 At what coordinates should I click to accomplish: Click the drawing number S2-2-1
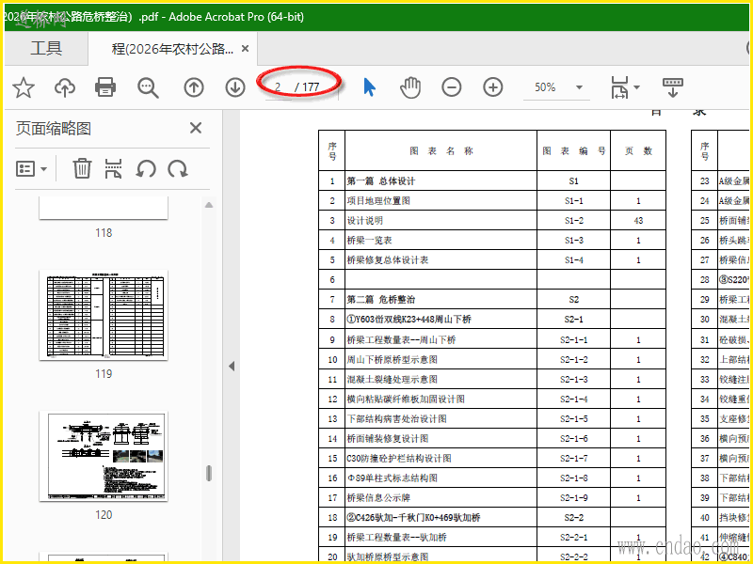(574, 537)
